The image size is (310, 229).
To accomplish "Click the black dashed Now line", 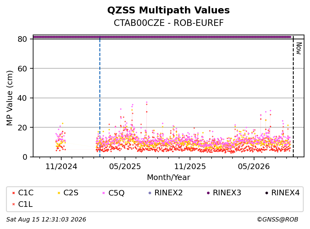I will point(293,97).
